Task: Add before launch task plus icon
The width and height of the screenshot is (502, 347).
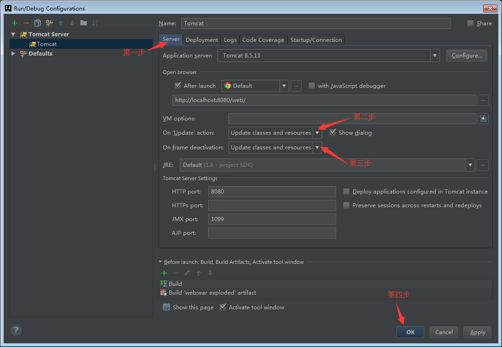Action: (164, 273)
